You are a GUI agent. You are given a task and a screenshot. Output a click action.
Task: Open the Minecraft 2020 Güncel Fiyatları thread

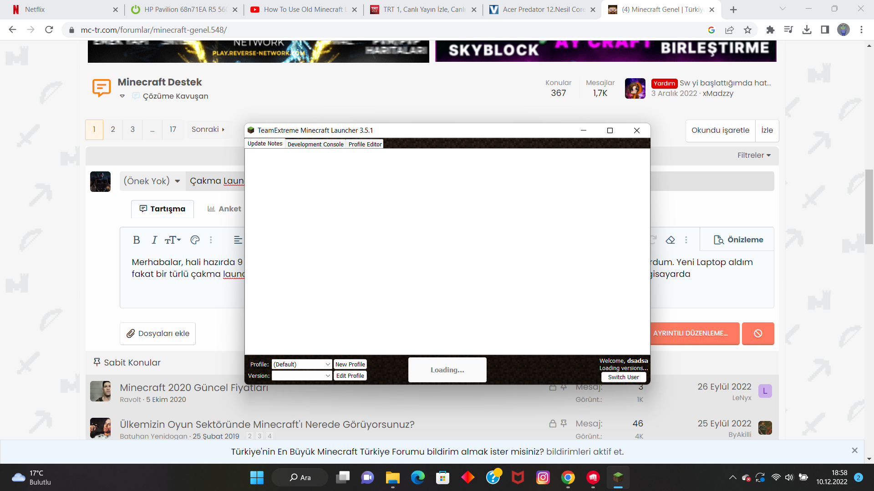coord(194,387)
